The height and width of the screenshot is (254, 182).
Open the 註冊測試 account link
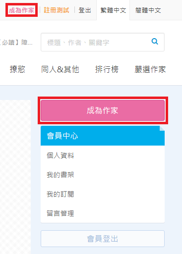[x=57, y=10]
